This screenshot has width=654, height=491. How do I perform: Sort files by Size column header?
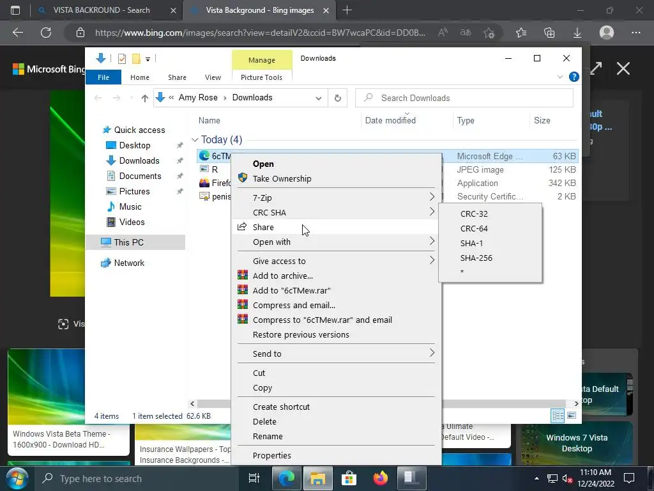coord(553,121)
